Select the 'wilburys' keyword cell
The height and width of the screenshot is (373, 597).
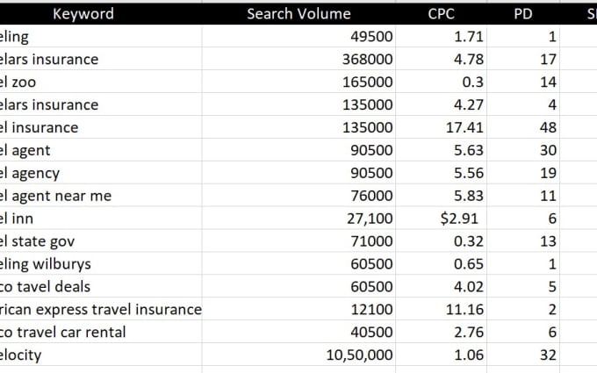(100, 264)
